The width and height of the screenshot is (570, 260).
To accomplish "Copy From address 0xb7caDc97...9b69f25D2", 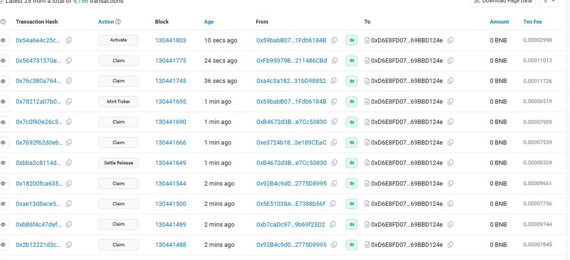I will point(333,224).
